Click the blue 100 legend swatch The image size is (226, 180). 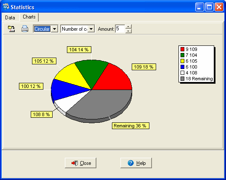[182, 67]
